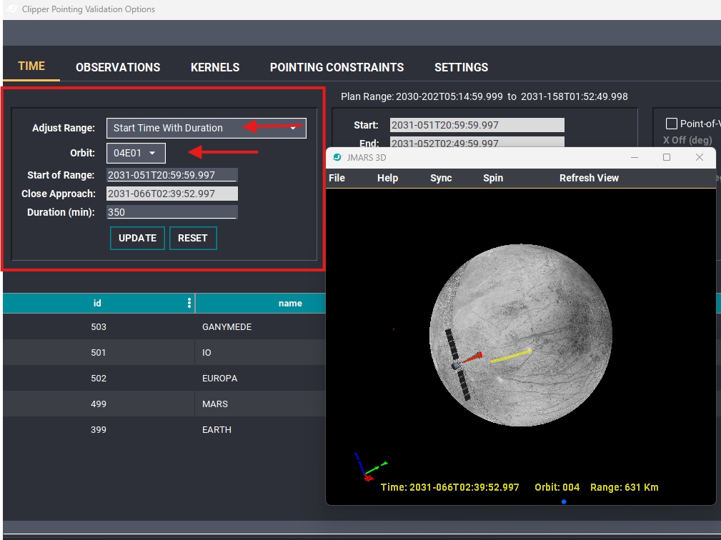
Task: Click the Europa globe in 3D view
Action: (x=520, y=335)
